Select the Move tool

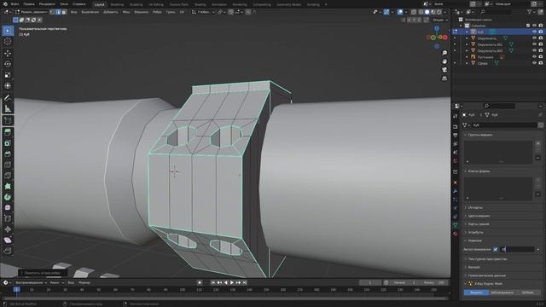[8, 53]
